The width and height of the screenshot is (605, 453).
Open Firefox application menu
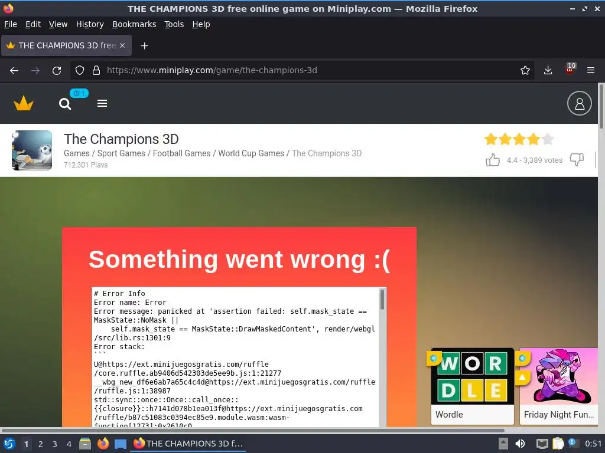(591, 70)
